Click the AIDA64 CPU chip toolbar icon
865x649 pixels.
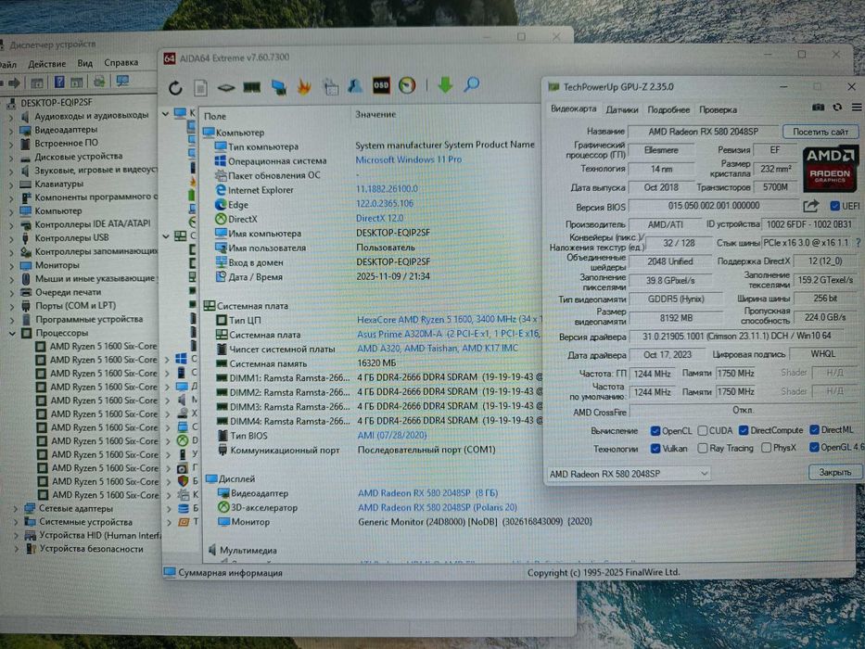225,87
